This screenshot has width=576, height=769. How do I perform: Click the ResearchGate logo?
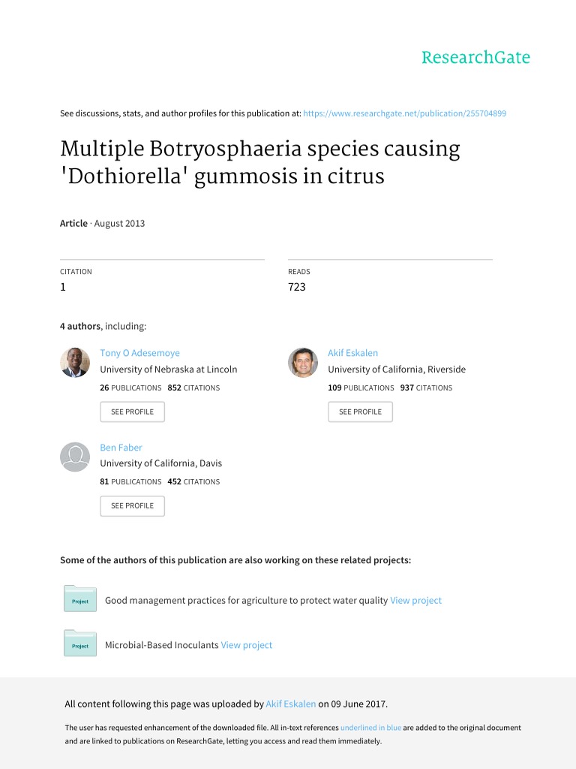(x=475, y=58)
